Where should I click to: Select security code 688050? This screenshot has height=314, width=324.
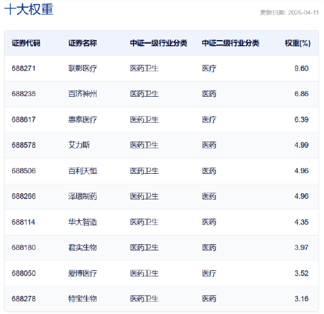(x=24, y=273)
